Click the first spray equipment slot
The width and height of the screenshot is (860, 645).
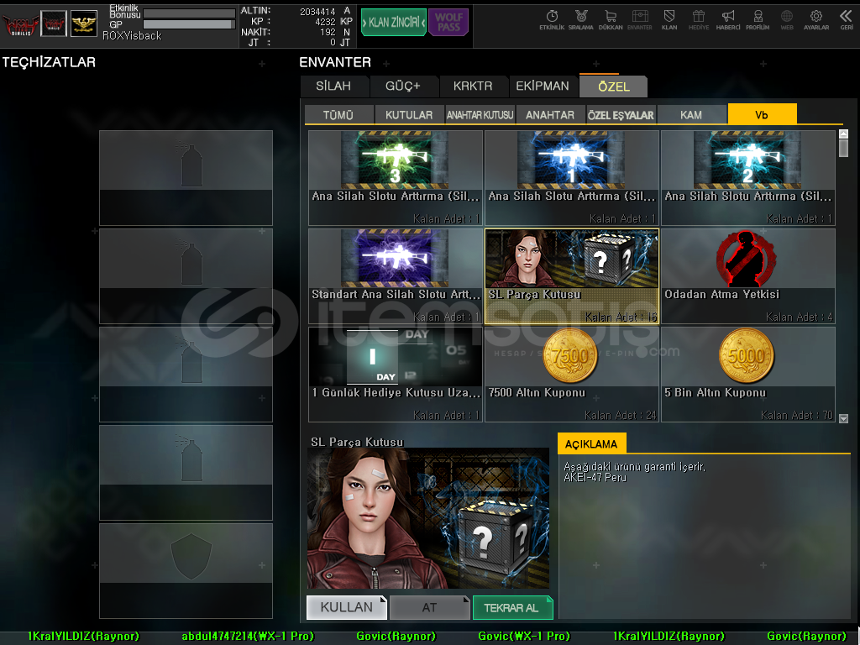pyautogui.click(x=186, y=178)
